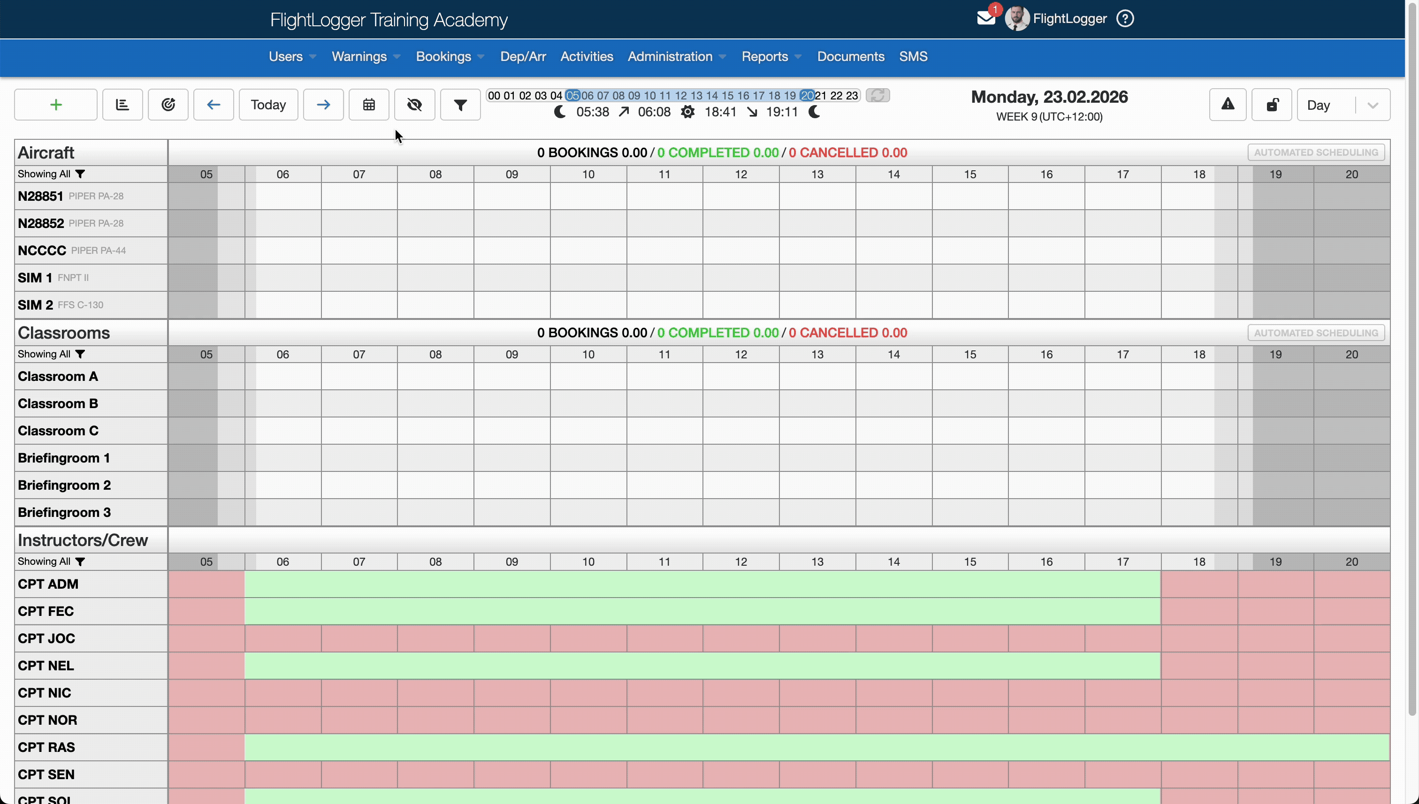Screen dimensions: 1419x804
Task: Toggle hidden bookings with the eye-slash icon
Action: pyautogui.click(x=414, y=104)
